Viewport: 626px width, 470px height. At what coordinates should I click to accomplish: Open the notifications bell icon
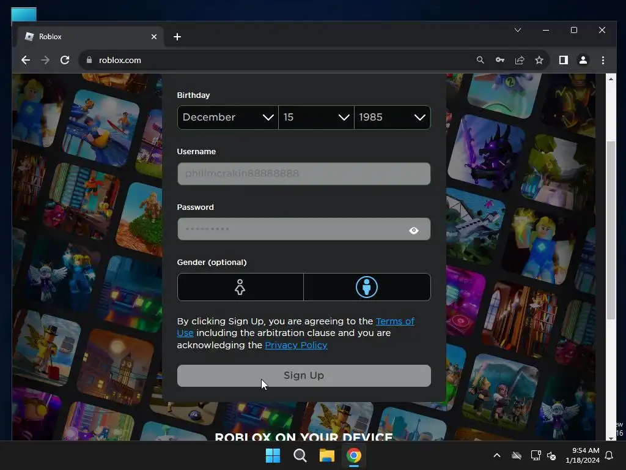[x=609, y=455]
